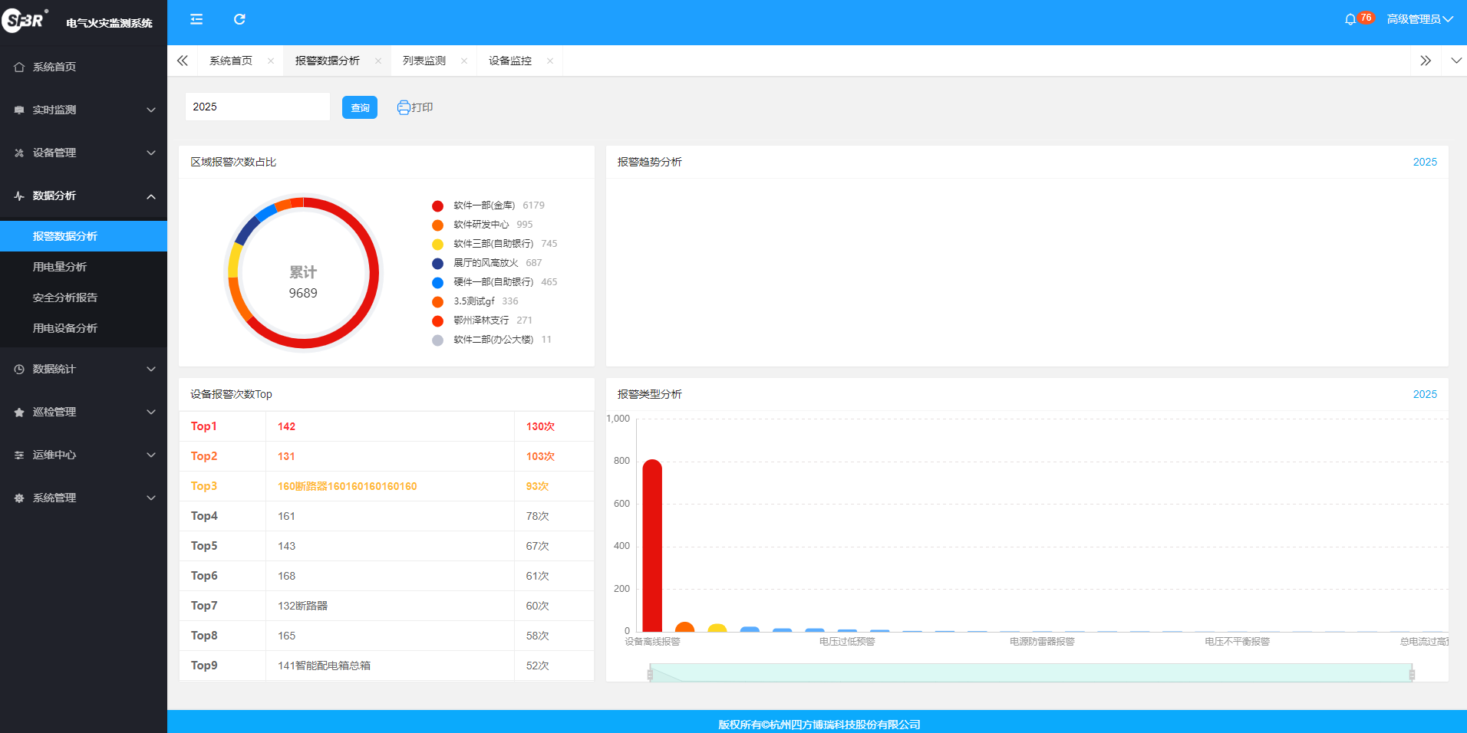The width and height of the screenshot is (1467, 733).
Task: Open 安全分析报告 submenu item
Action: tap(65, 297)
